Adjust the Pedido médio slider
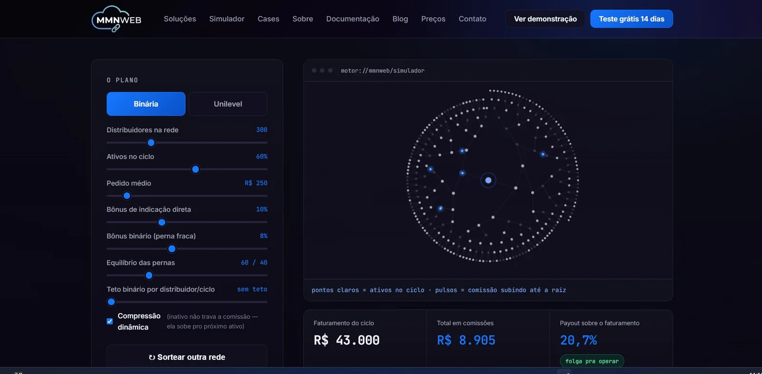 point(187,196)
